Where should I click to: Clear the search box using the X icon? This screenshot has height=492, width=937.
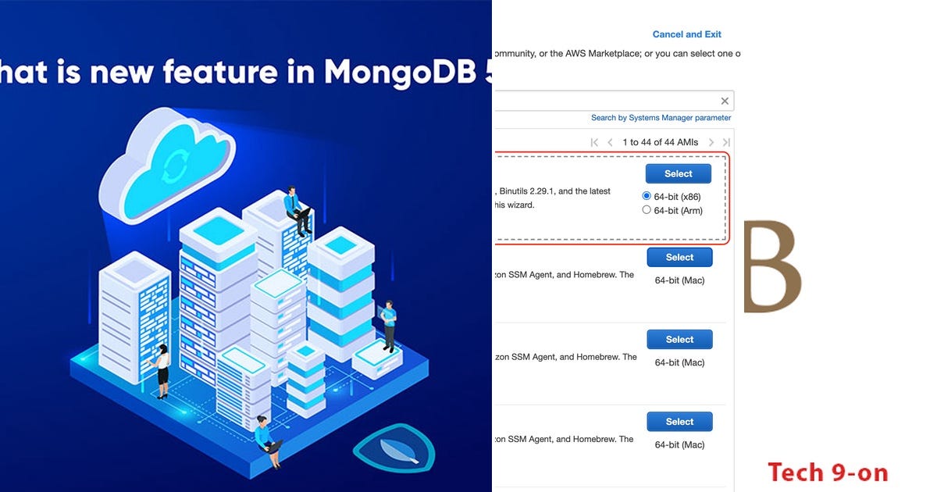[724, 100]
